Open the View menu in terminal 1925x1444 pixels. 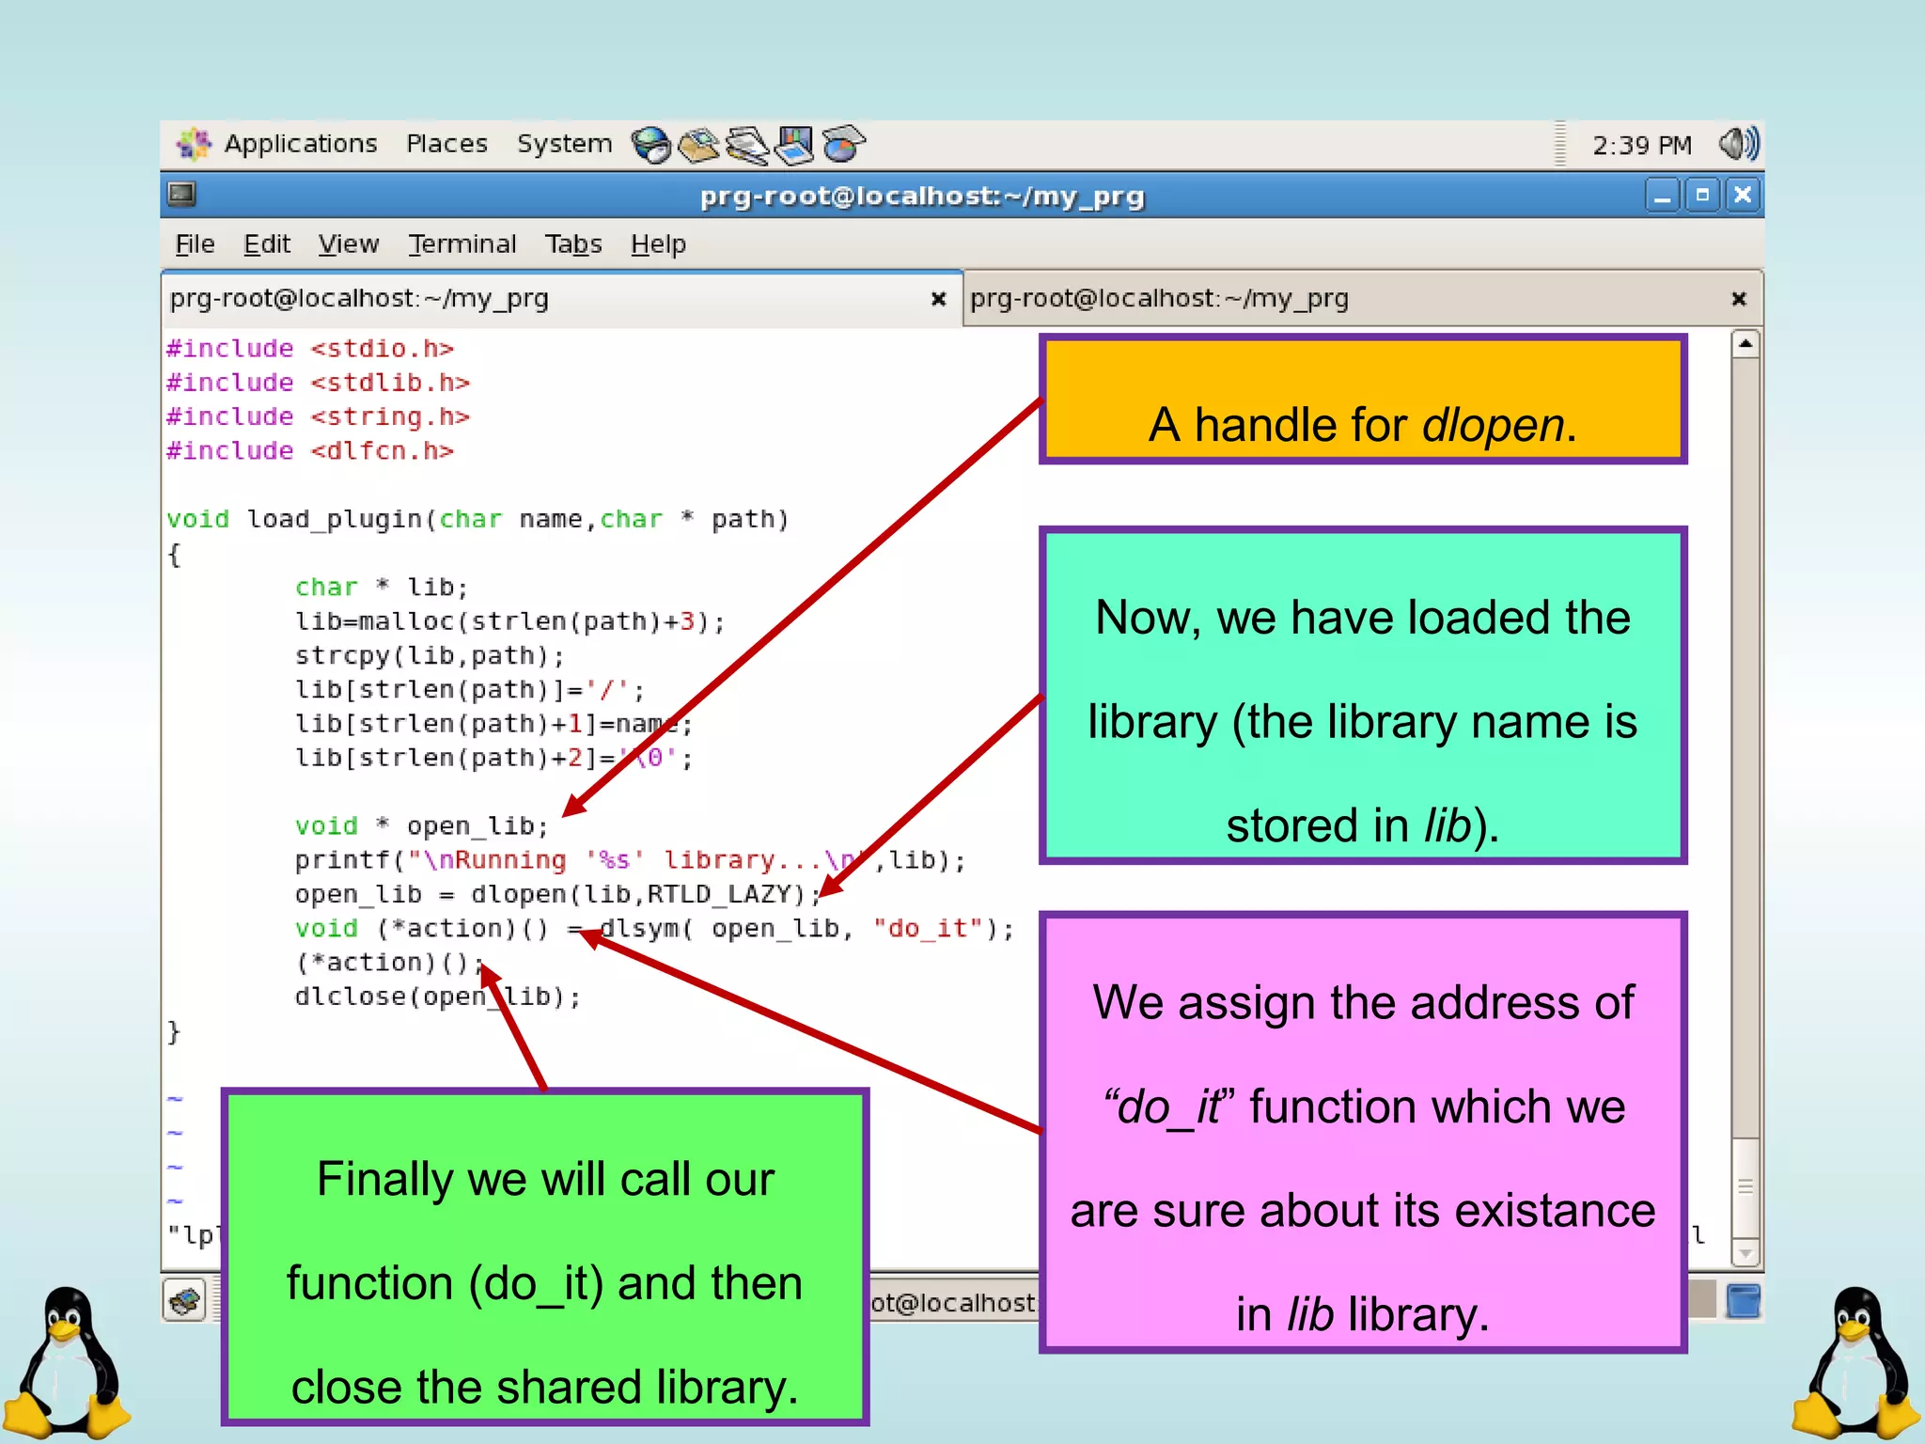(x=348, y=244)
